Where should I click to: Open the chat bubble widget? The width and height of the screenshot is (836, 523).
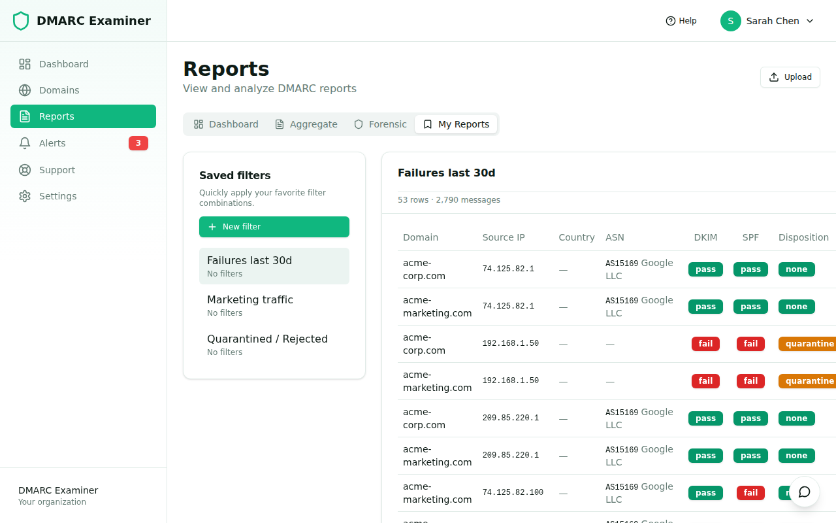tap(805, 492)
